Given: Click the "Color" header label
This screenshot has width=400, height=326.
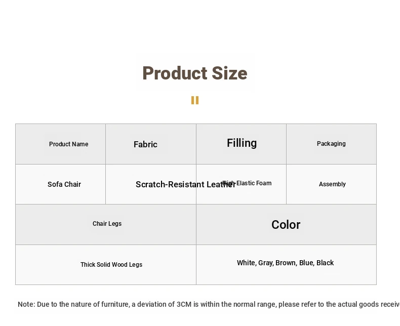Looking at the screenshot, I should pos(286,225).
